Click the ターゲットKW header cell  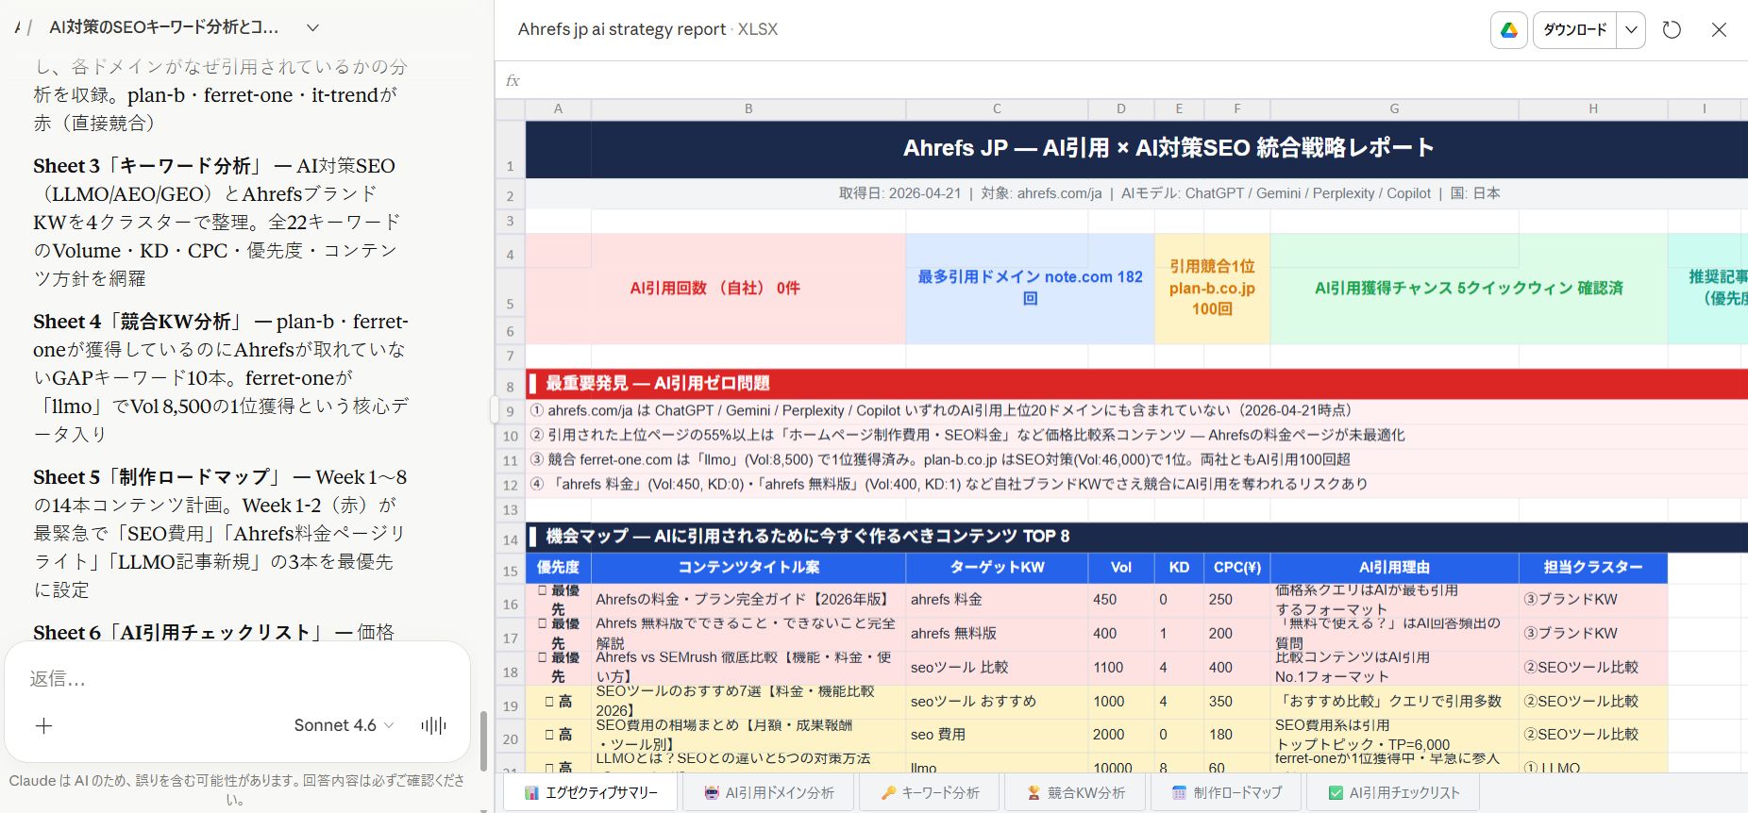[x=997, y=568]
